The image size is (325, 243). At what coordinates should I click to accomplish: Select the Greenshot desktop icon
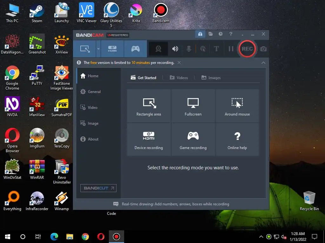(37, 44)
